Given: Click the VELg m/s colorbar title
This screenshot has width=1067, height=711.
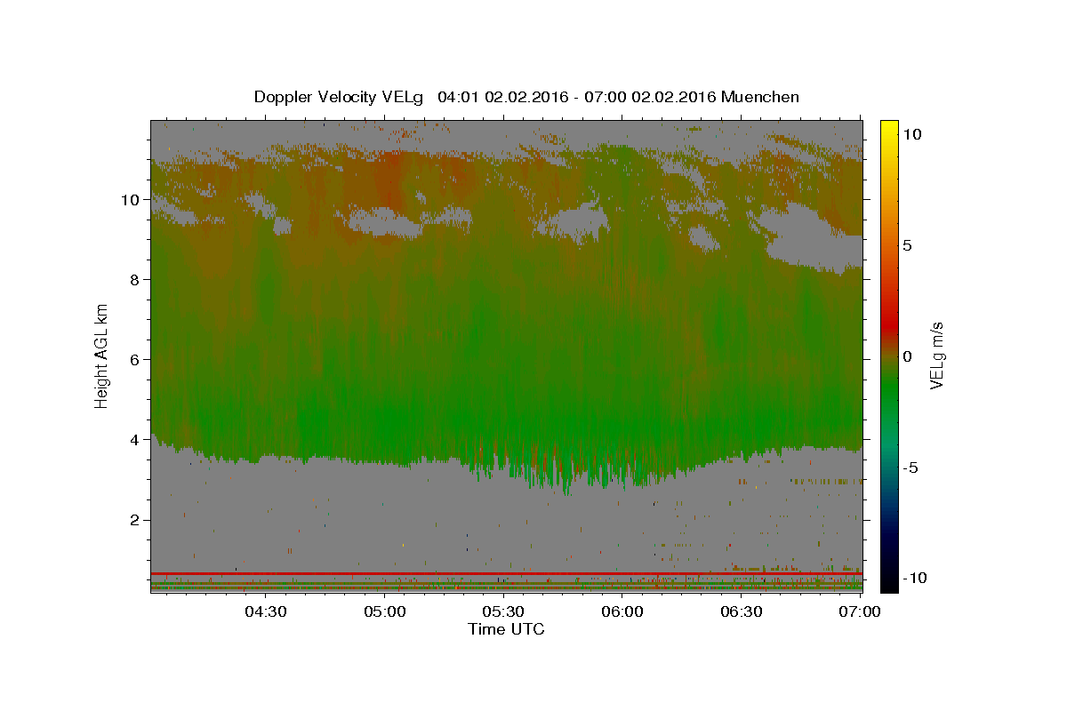Looking at the screenshot, I should coord(936,356).
